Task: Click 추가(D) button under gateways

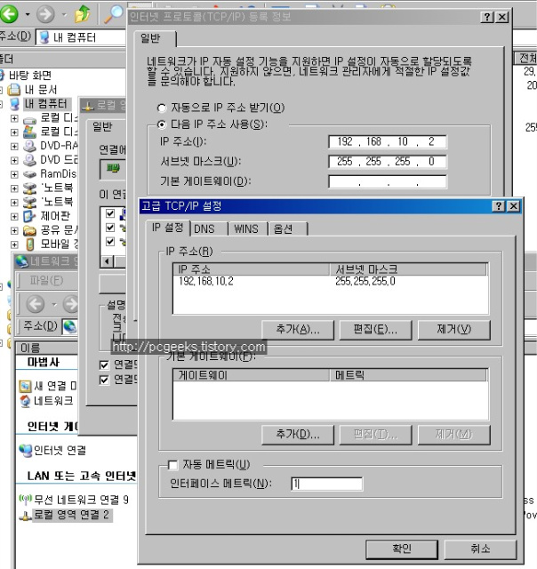Action: point(298,435)
